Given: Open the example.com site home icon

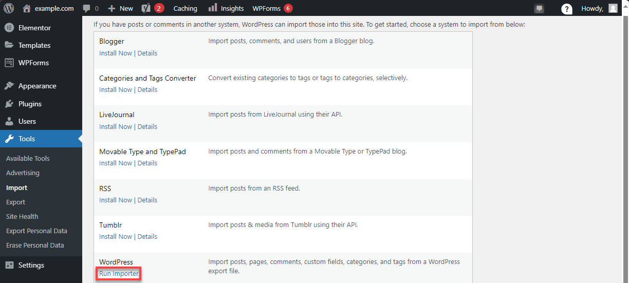Looking at the screenshot, I should click(x=27, y=8).
